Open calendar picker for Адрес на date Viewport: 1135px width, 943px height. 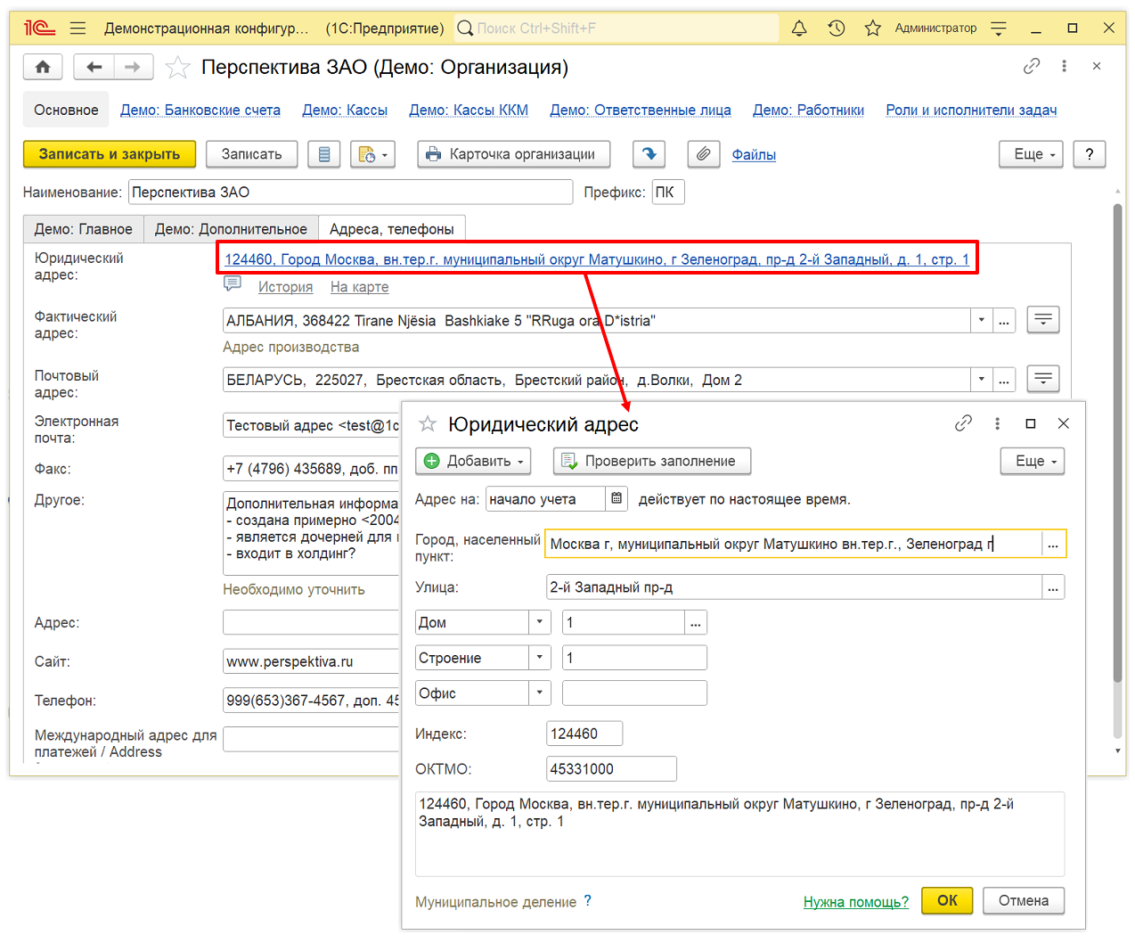(616, 499)
